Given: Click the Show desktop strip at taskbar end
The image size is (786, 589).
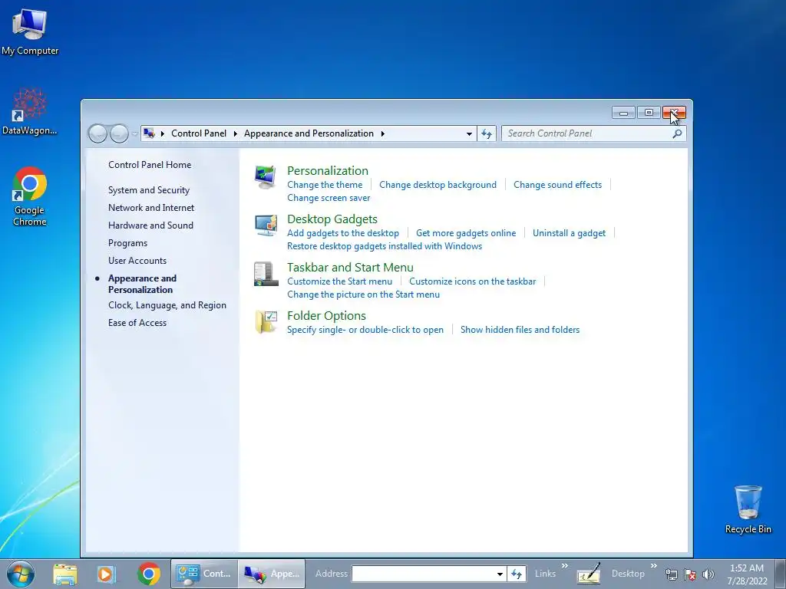Looking at the screenshot, I should coord(781,574).
